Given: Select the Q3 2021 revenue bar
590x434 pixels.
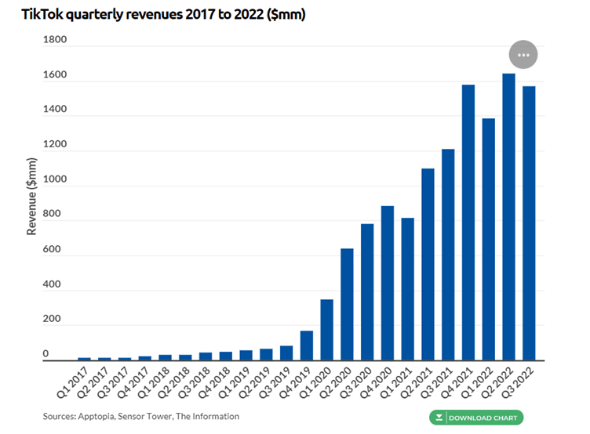Looking at the screenshot, I should 448,255.
